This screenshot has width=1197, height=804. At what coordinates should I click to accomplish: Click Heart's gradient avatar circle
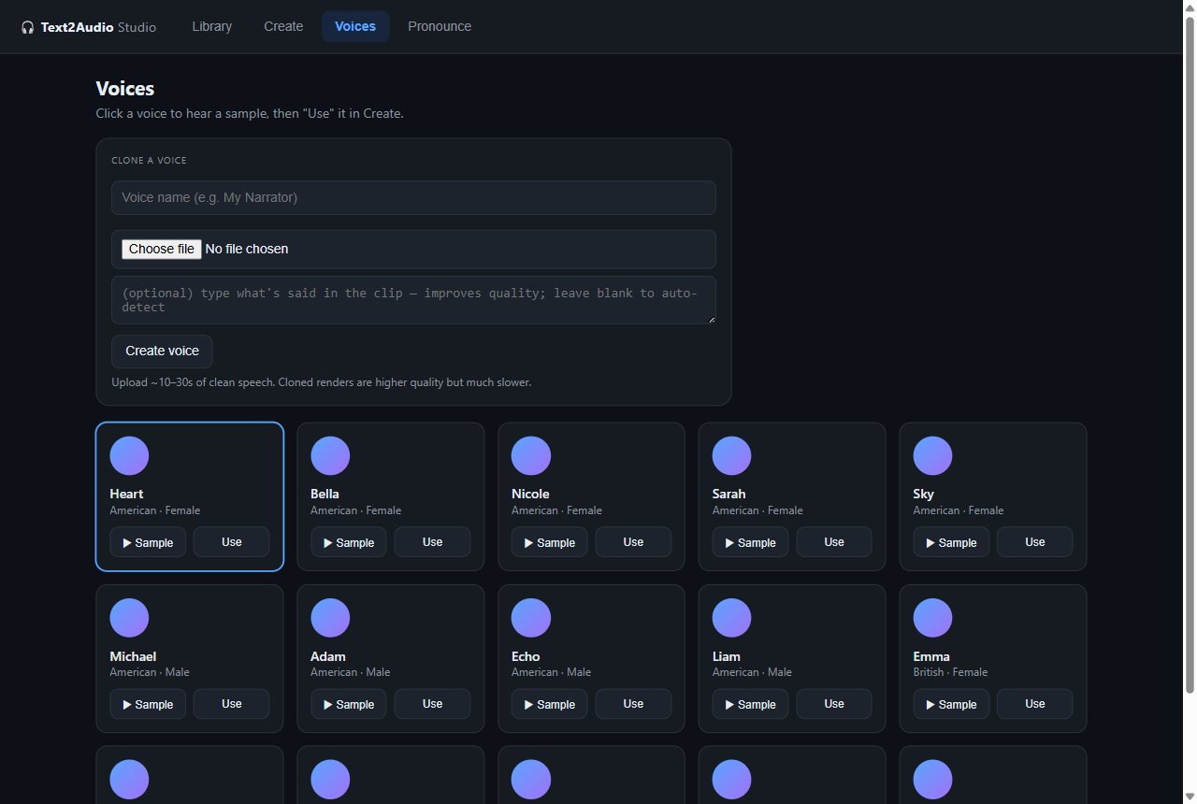[x=129, y=456]
